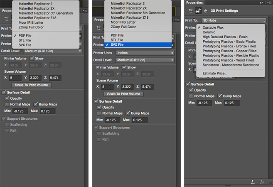273x187 pixels.
Task: Open the Properties panel flyout menu in right panel
Action: tap(268, 3)
